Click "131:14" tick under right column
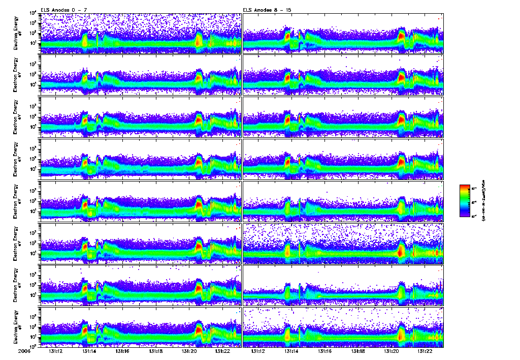 [x=291, y=351]
